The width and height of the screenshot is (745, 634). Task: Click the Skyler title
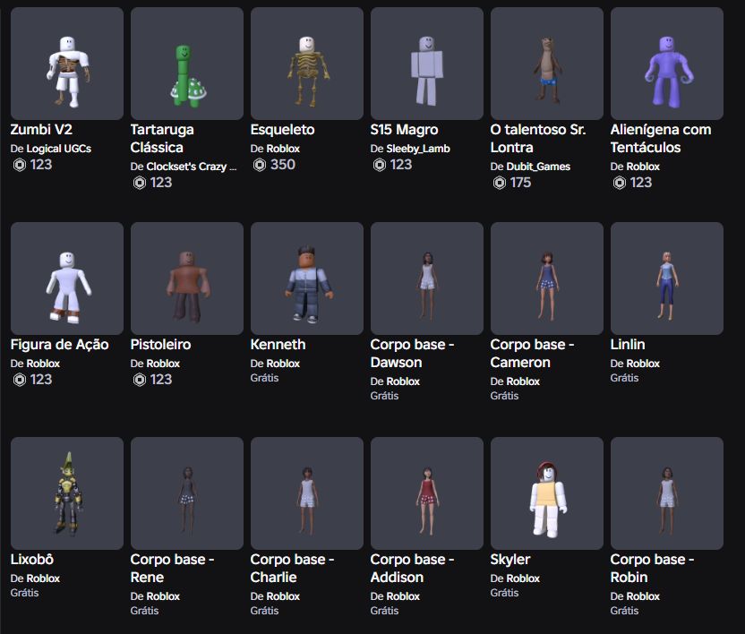[x=510, y=560]
